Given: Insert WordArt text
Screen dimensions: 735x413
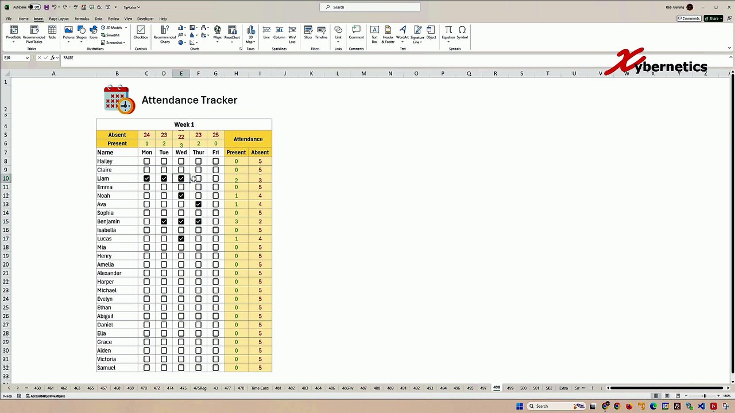Looking at the screenshot, I should (403, 33).
